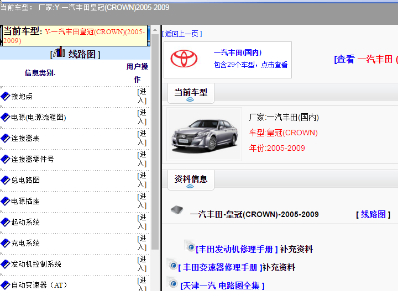
Task: Click 包含29个车型，点击查看 link
Action: coord(250,65)
